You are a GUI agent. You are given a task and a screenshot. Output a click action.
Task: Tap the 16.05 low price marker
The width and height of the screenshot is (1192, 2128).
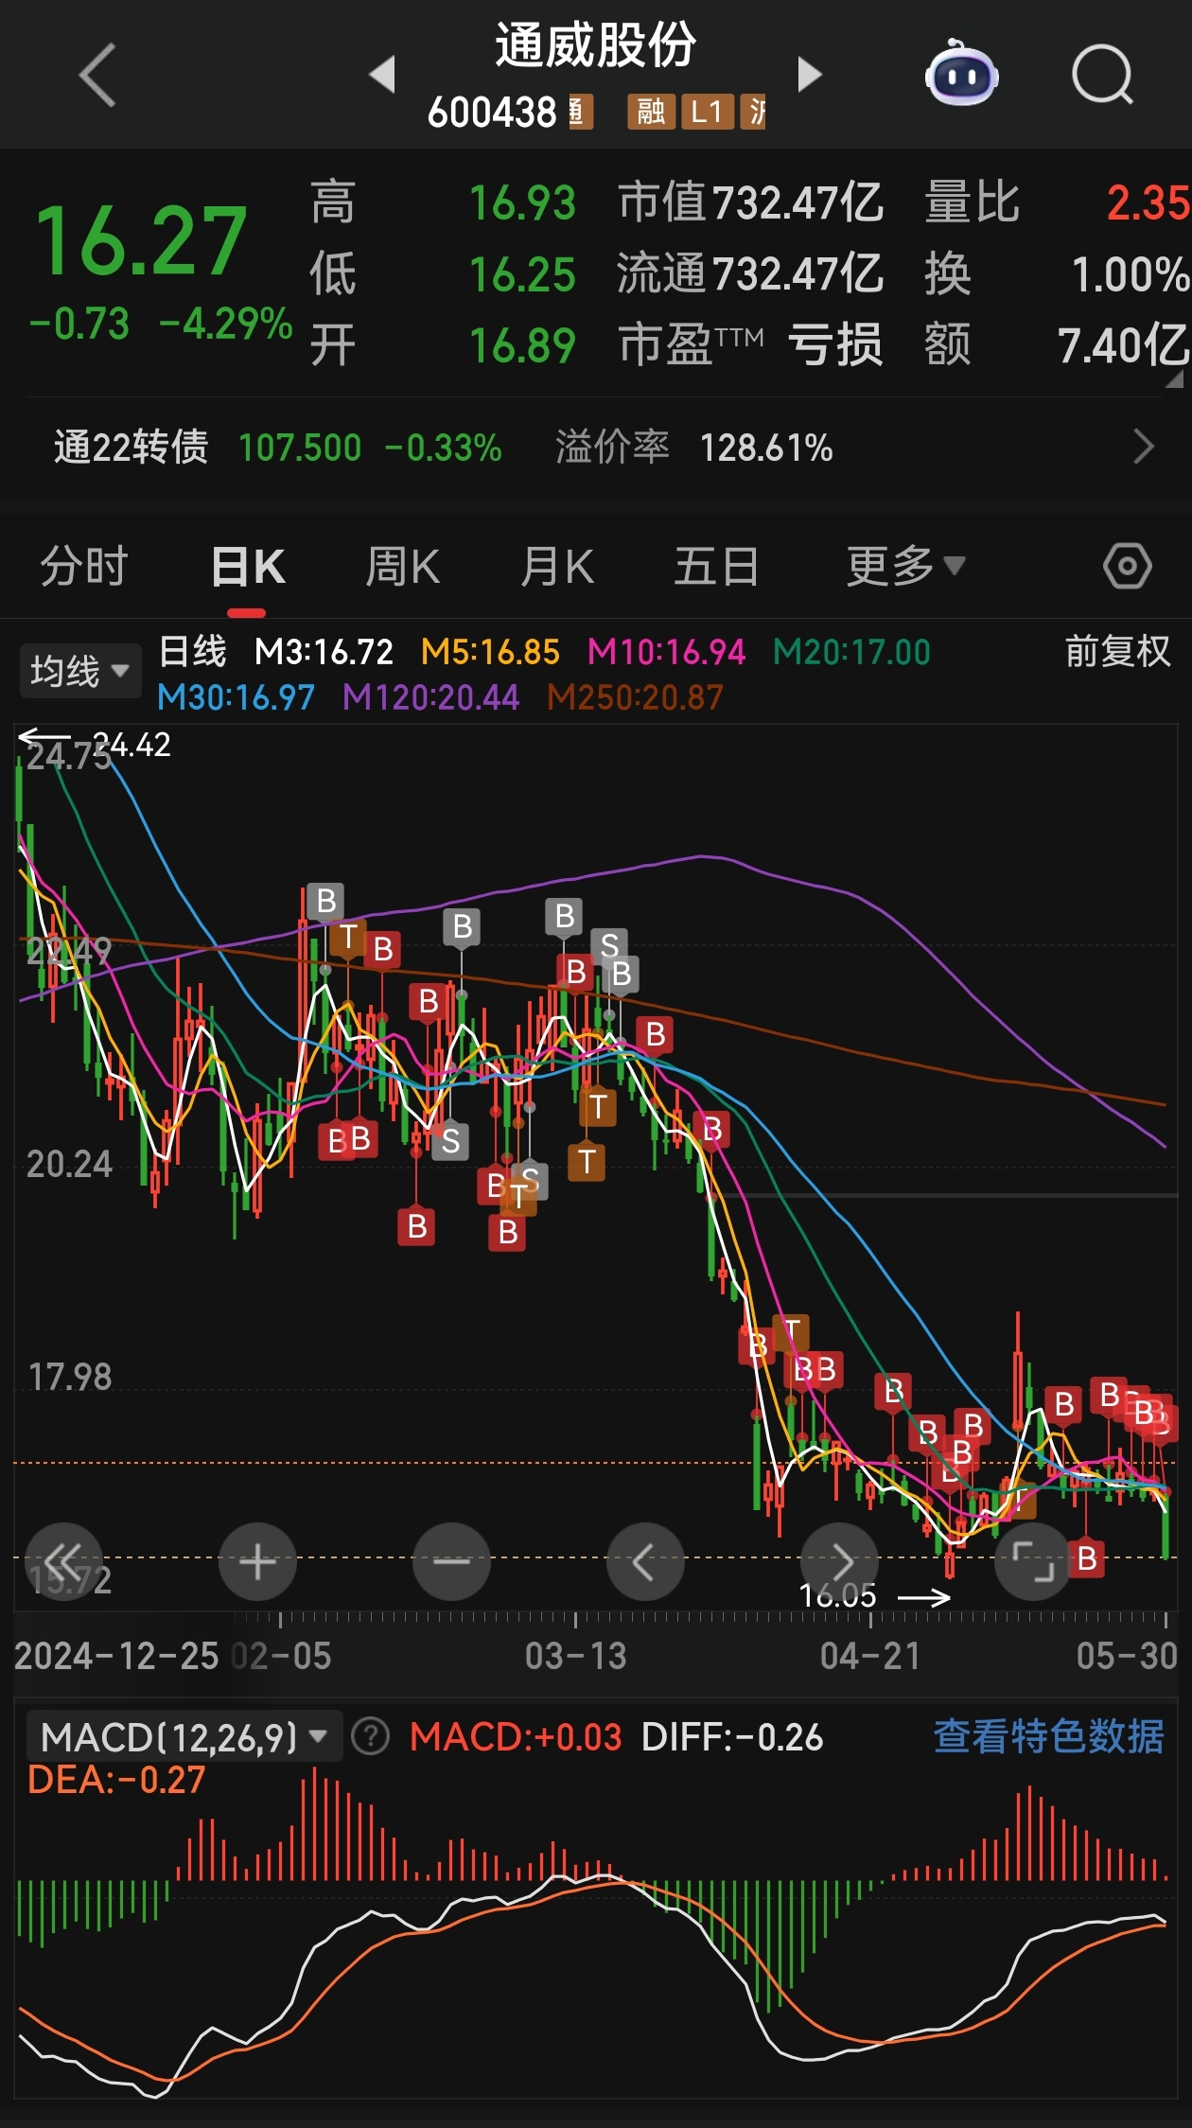[838, 1596]
